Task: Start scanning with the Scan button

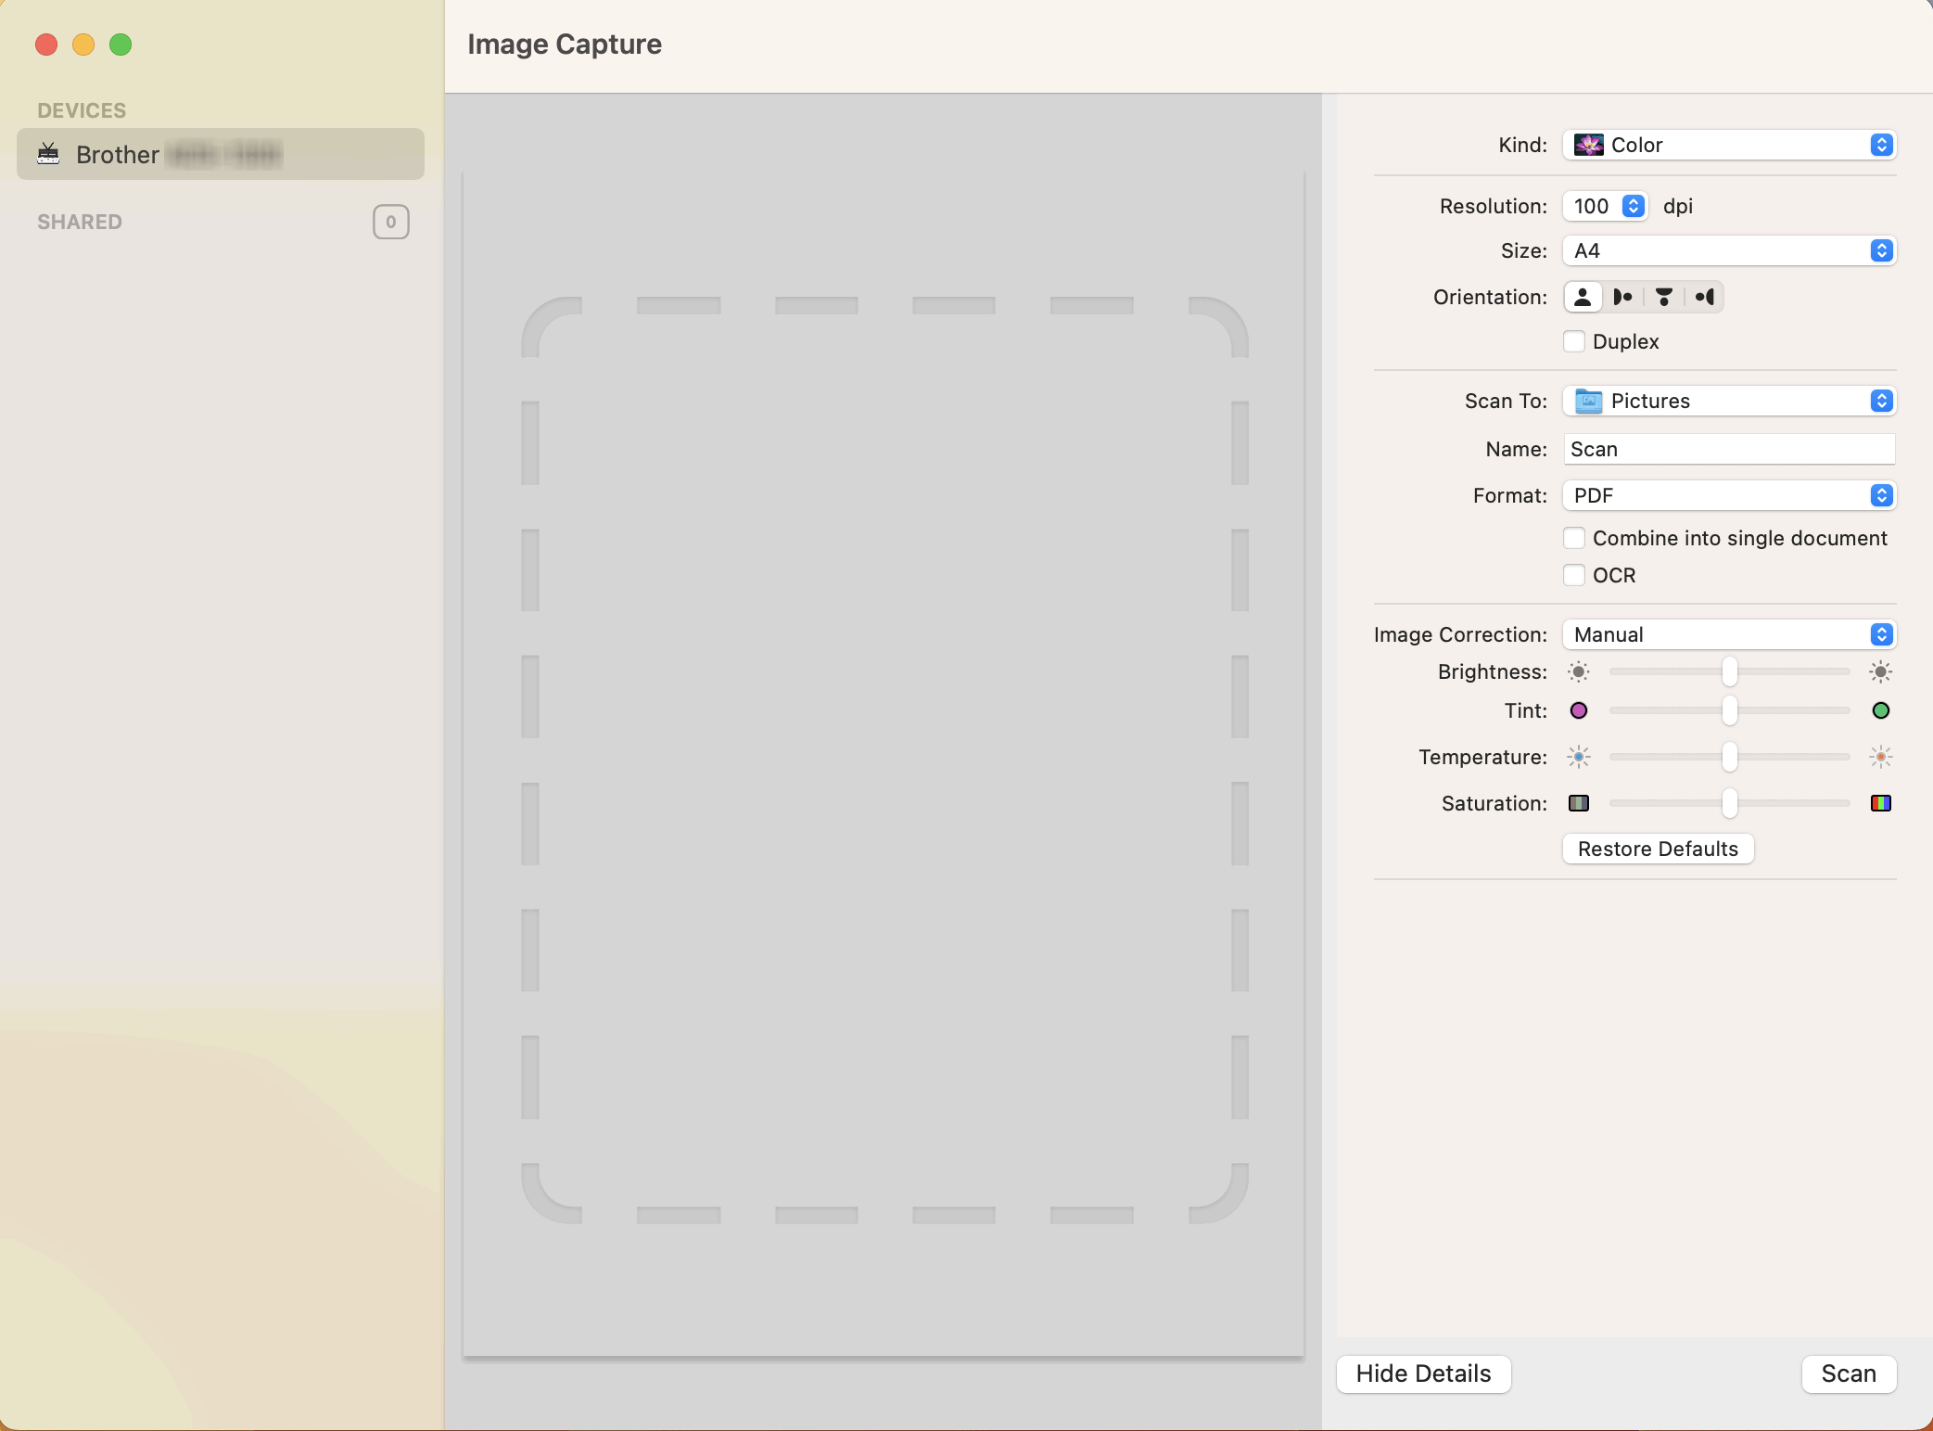Action: (1849, 1374)
